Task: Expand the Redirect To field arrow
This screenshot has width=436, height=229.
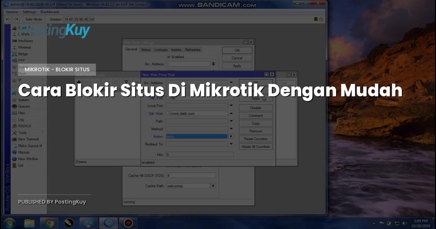Action: tap(231, 144)
